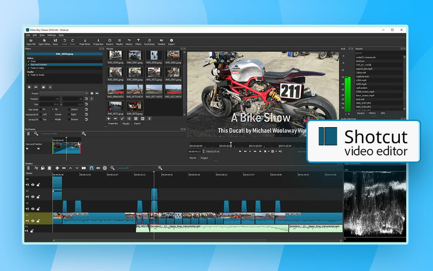The width and height of the screenshot is (433, 271).
Task: Click the Open File toolbar icon
Action: pyautogui.click(x=31, y=42)
